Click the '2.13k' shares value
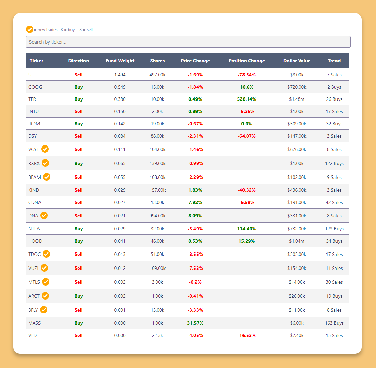 coord(158,335)
